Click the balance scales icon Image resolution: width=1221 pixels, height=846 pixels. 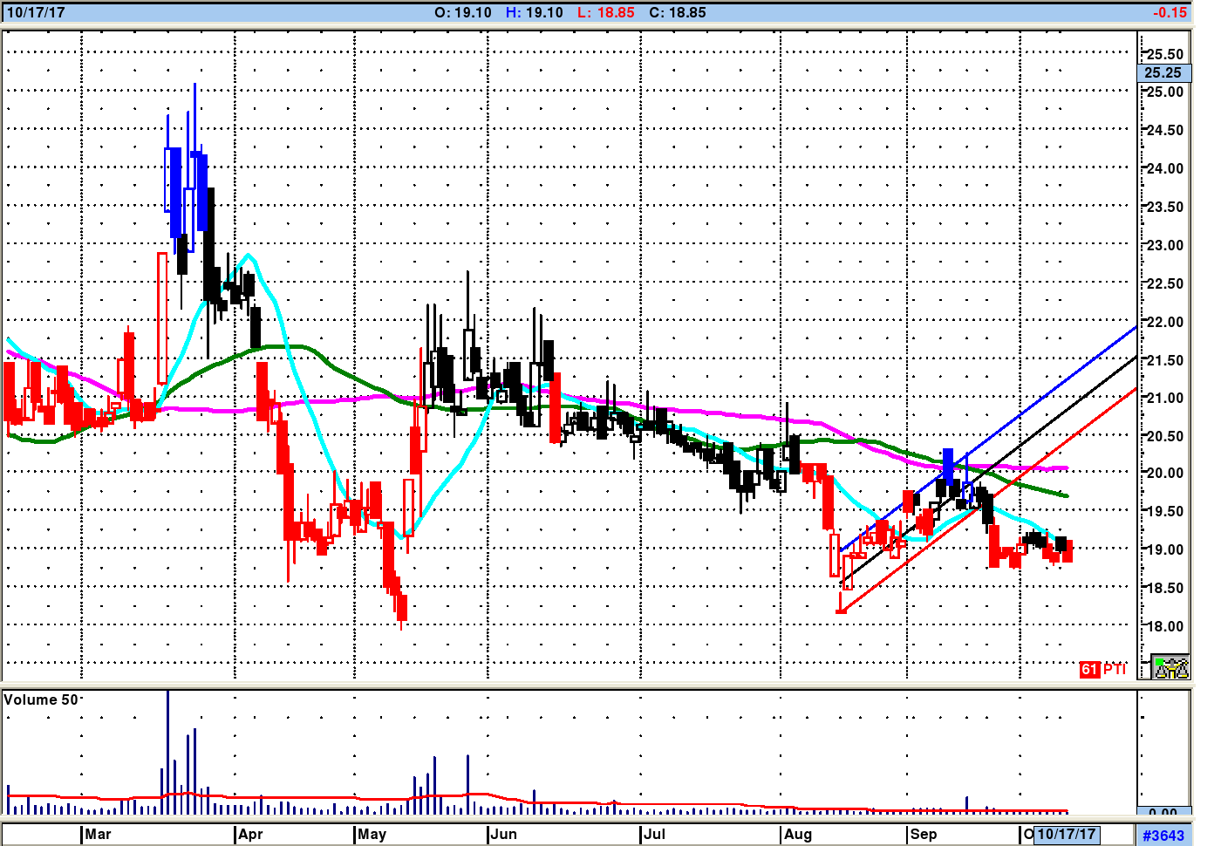[1170, 667]
